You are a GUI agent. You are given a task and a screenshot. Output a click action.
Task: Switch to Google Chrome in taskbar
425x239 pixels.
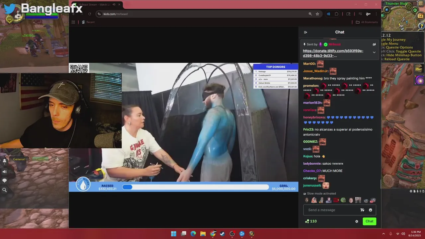213,234
